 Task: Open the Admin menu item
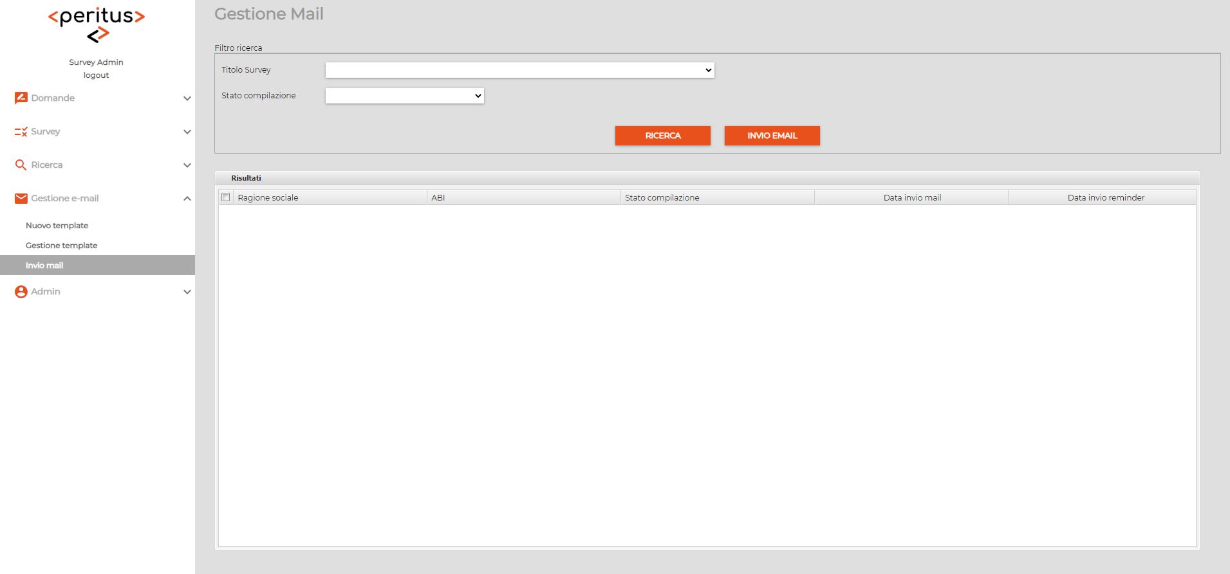(x=46, y=291)
